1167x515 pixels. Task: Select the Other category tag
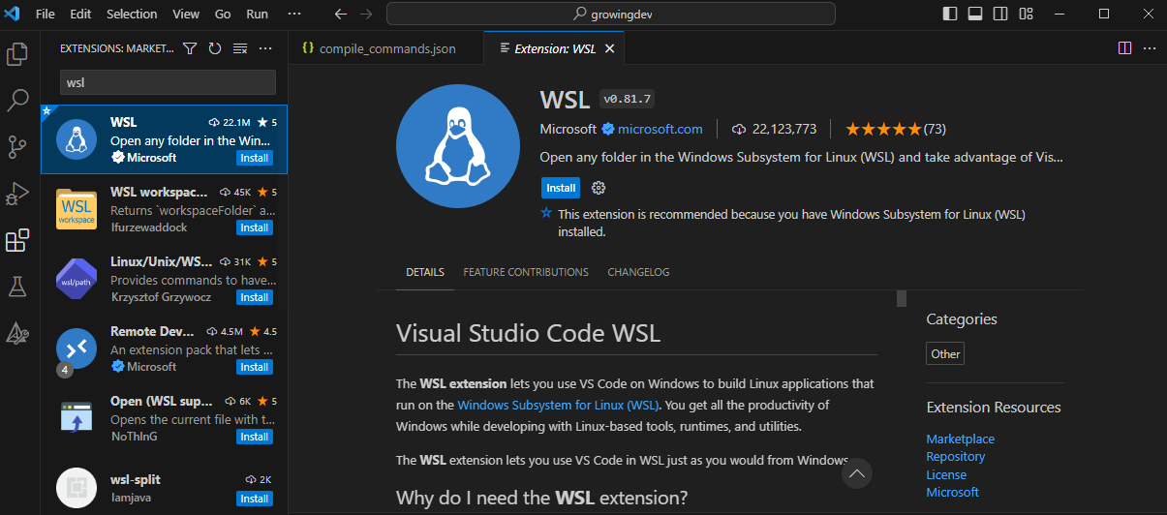click(945, 353)
